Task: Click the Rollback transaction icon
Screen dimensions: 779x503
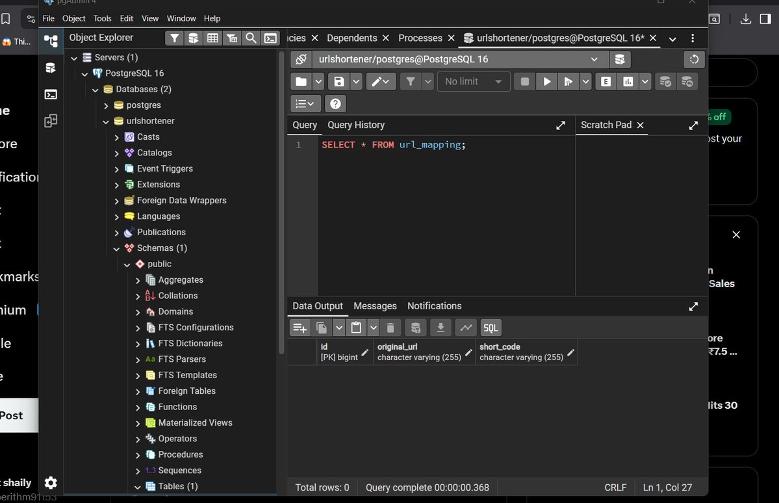Action: tap(687, 81)
